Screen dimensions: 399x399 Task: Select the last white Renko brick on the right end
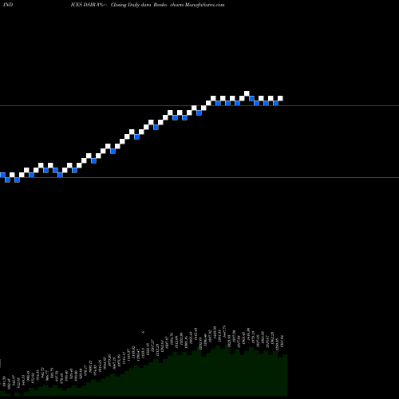[x=280, y=98]
